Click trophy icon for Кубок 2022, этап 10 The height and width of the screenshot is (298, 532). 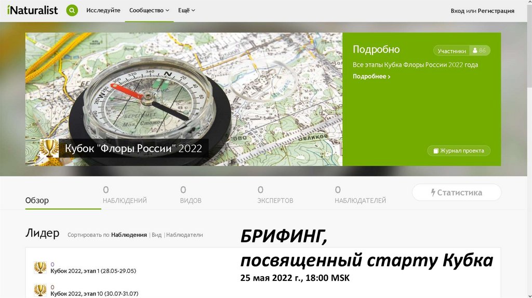pyautogui.click(x=40, y=290)
